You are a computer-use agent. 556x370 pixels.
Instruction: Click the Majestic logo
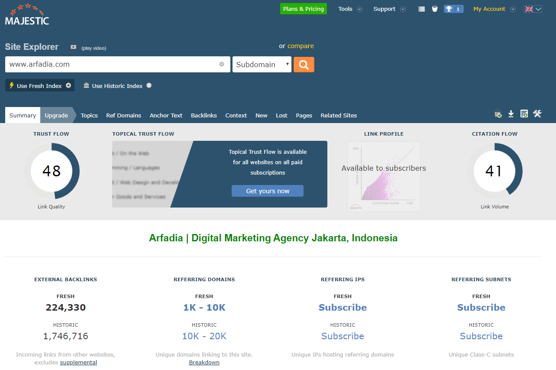tap(27, 14)
